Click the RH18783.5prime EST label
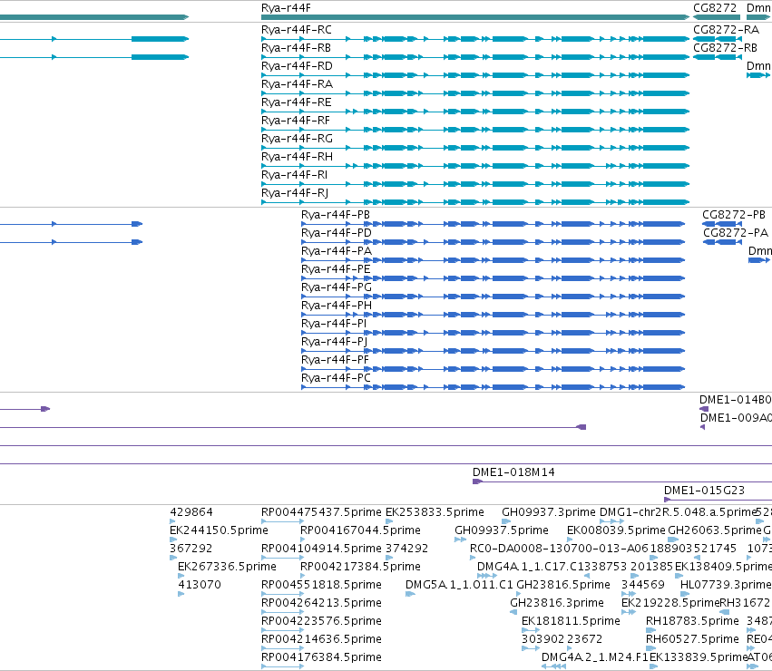 pos(692,621)
